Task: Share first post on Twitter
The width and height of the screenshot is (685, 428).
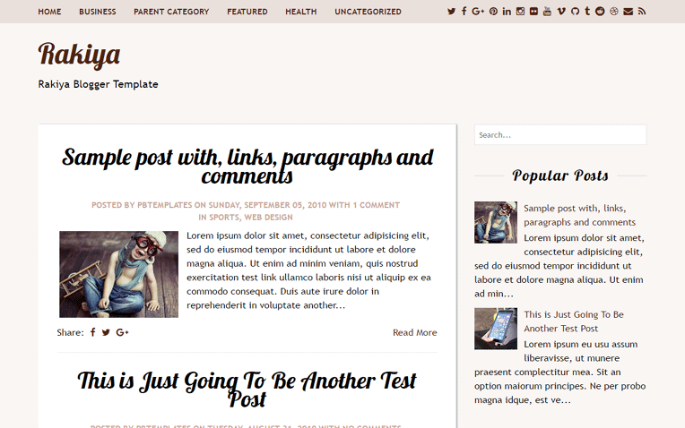Action: click(106, 332)
